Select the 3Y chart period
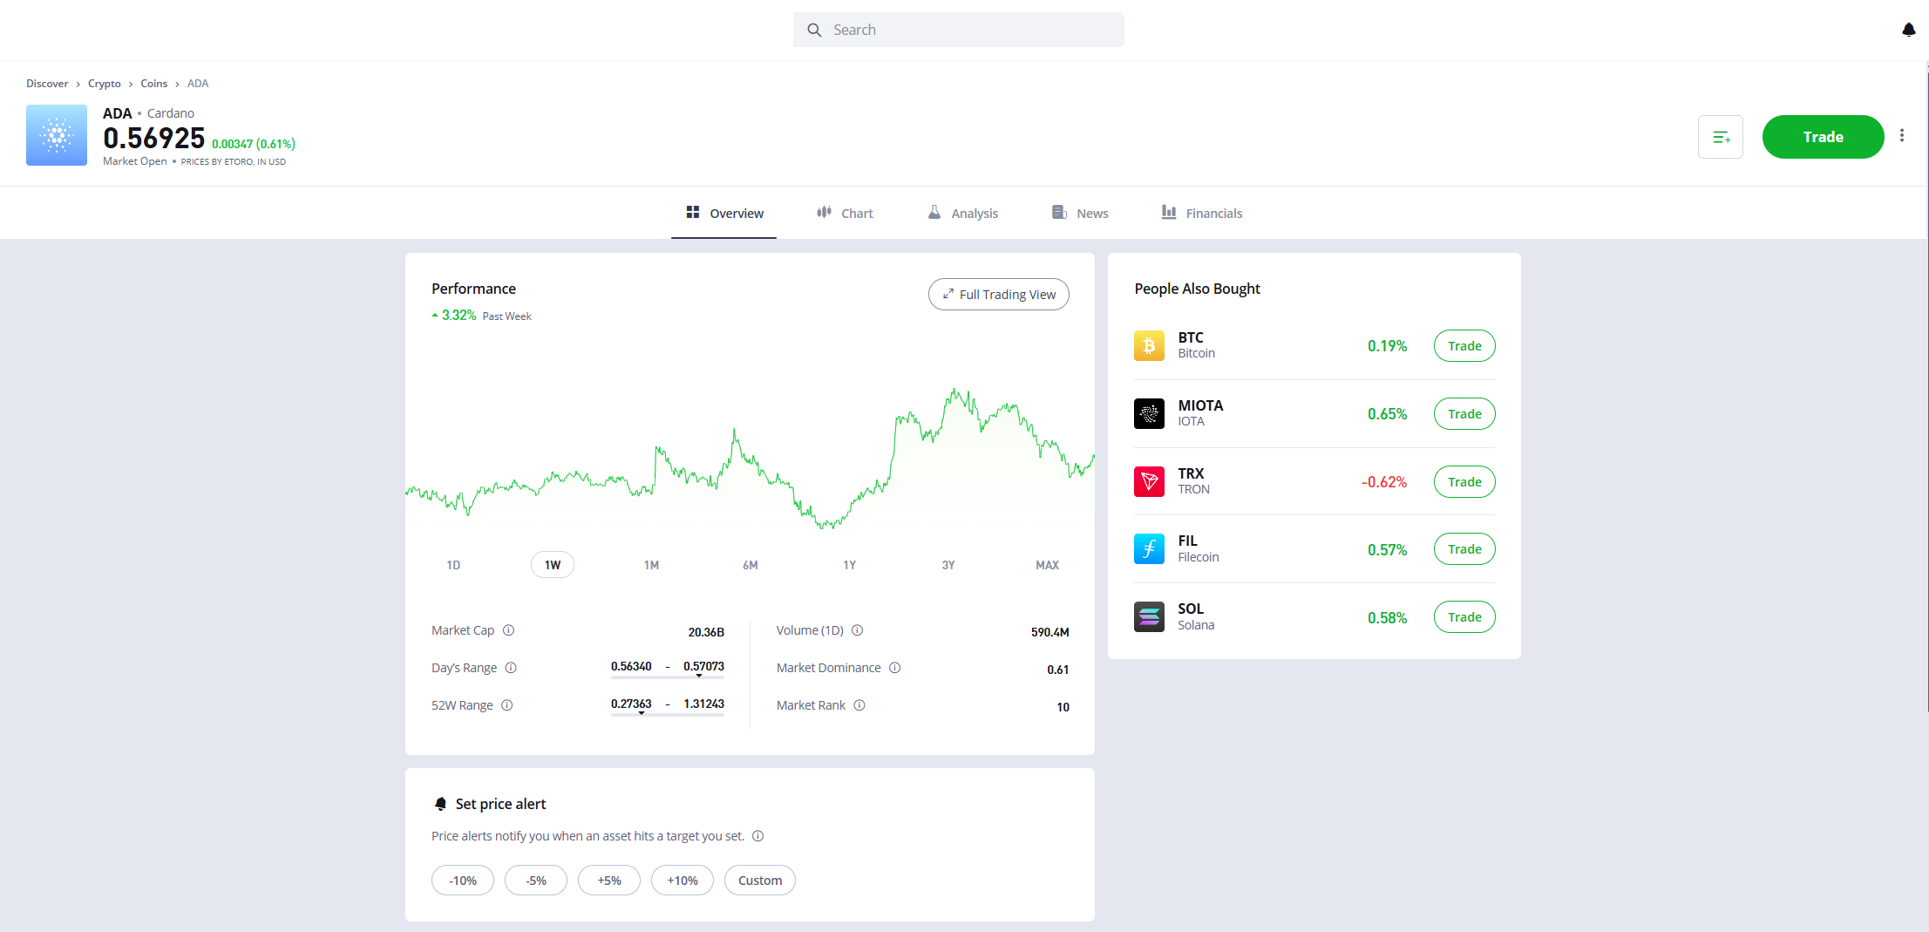Screen dimensions: 1929x932 point(948,565)
